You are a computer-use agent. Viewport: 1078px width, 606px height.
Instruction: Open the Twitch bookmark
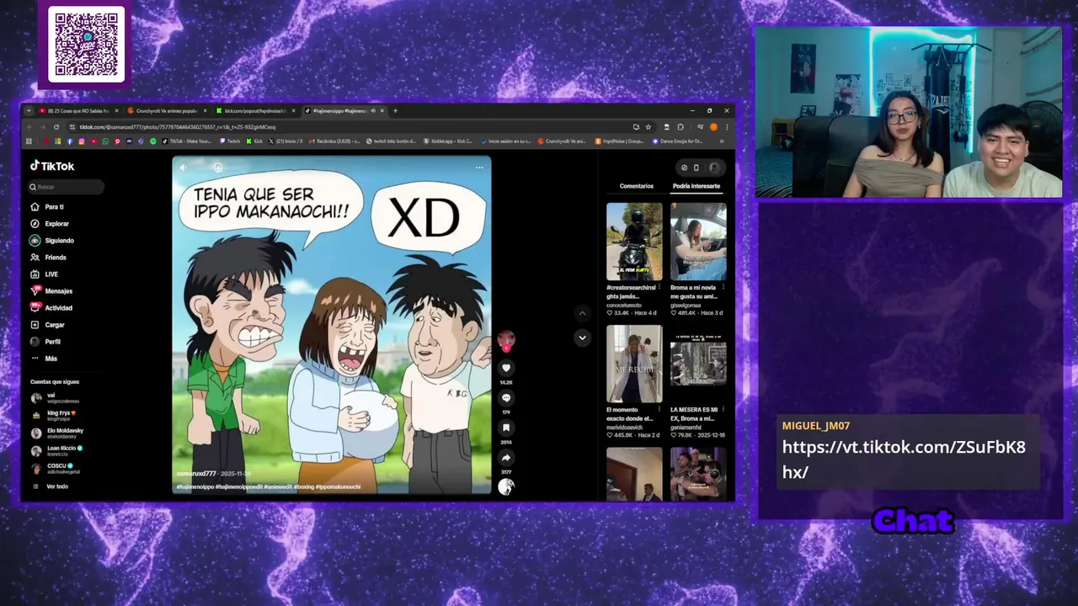(230, 141)
